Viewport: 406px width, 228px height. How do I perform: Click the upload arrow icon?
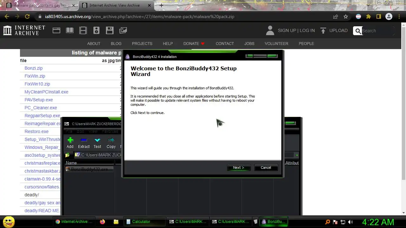323,30
